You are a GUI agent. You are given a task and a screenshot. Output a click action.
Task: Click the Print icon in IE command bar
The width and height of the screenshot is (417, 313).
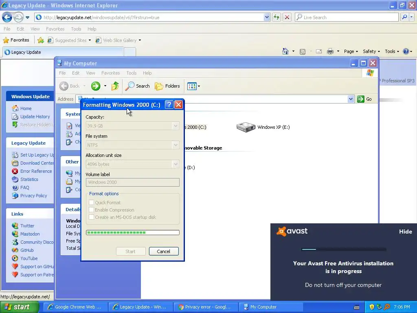[330, 51]
